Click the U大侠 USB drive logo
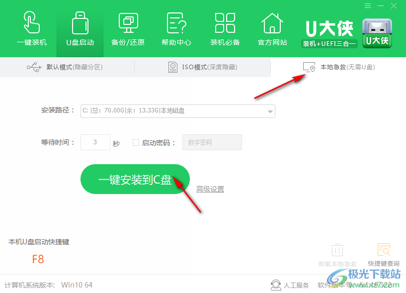This screenshot has height=293, width=406. click(x=377, y=33)
